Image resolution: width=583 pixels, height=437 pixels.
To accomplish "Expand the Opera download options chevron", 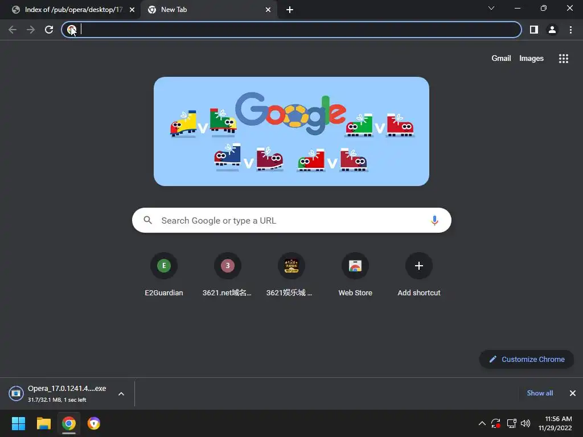I will 121,394.
